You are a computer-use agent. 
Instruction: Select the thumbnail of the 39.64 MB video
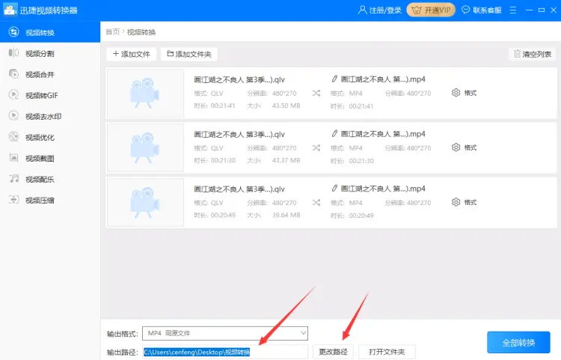(145, 203)
